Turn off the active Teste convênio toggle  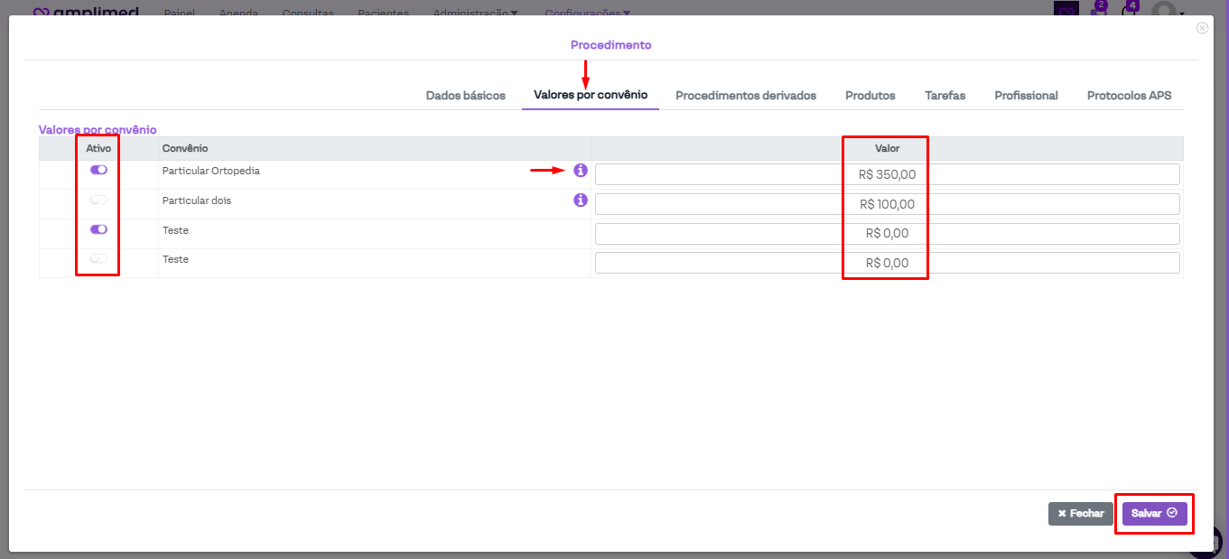[98, 229]
